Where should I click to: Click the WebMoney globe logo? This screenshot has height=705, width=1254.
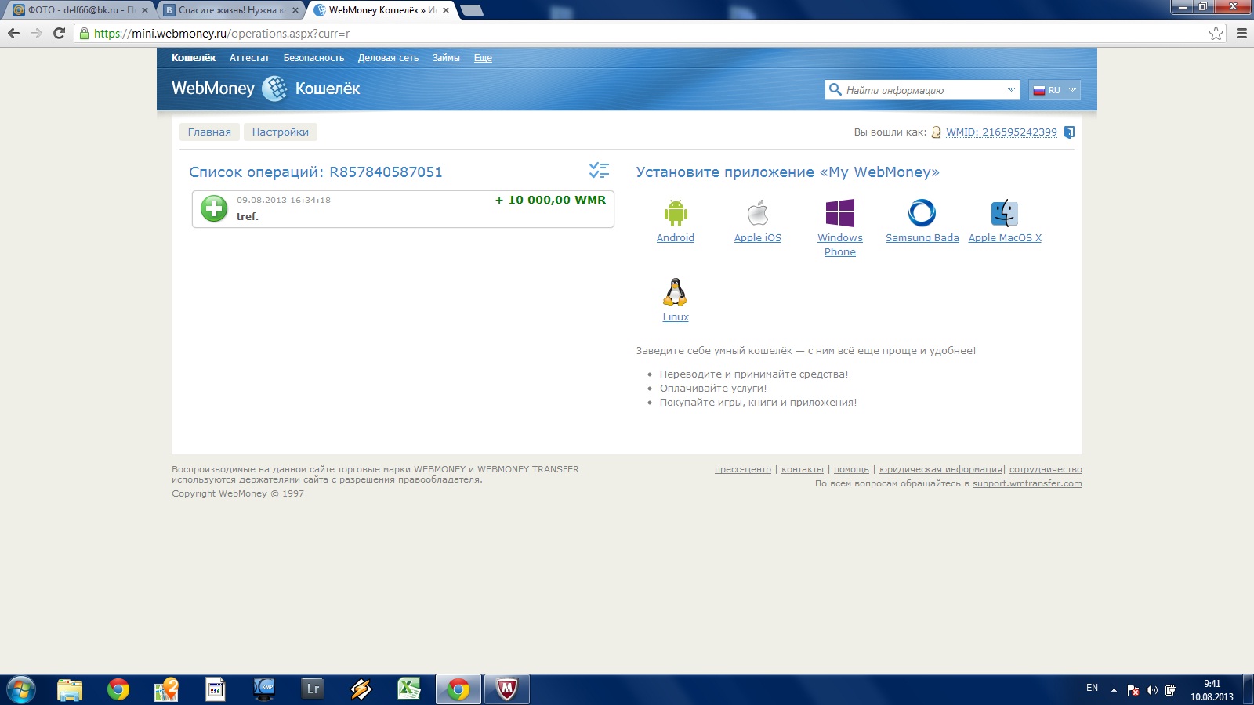(274, 89)
